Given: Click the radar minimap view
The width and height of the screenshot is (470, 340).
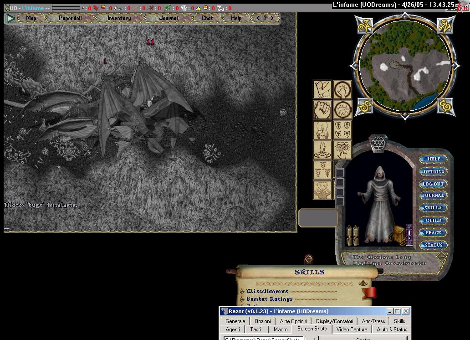Looking at the screenshot, I should [405, 66].
